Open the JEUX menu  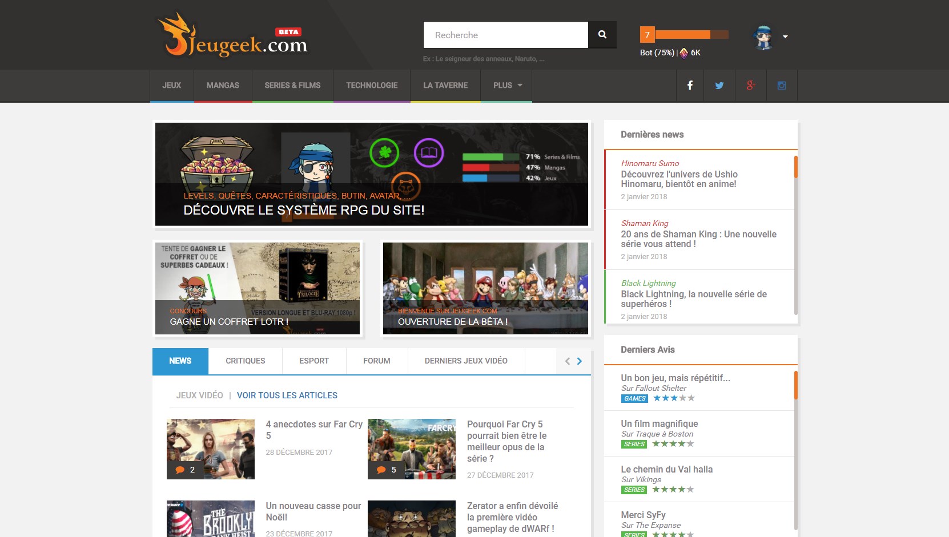coord(172,86)
